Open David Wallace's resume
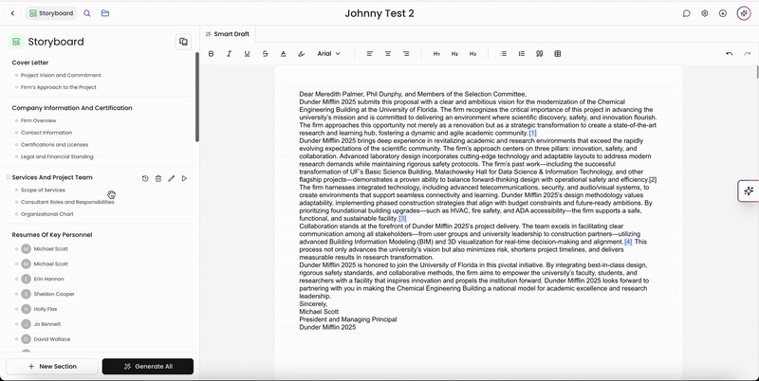 coord(52,339)
